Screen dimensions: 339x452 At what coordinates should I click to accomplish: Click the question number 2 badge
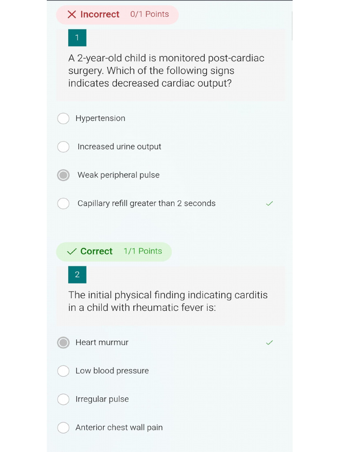(x=77, y=275)
